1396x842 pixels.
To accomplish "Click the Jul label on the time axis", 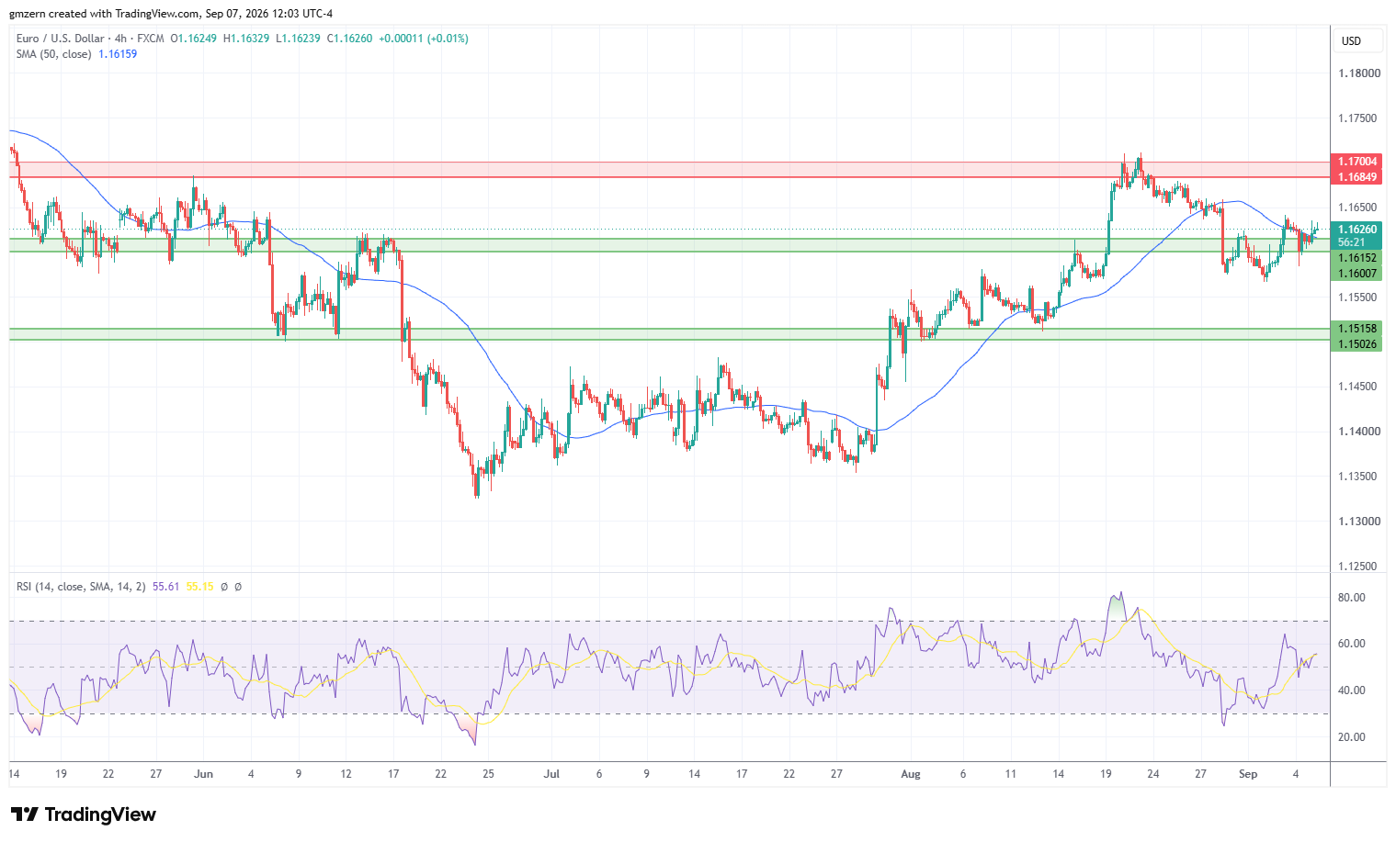I will click(x=551, y=774).
